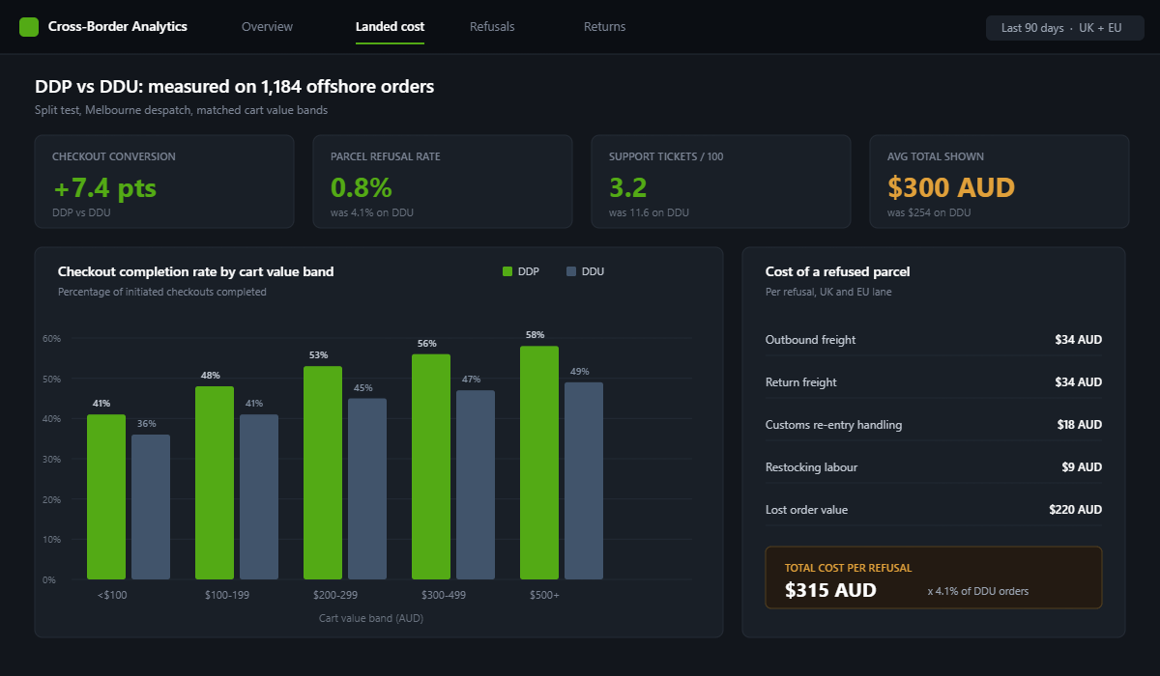
Task: Click the 41% DDU bar for $100-199
Action: click(259, 497)
